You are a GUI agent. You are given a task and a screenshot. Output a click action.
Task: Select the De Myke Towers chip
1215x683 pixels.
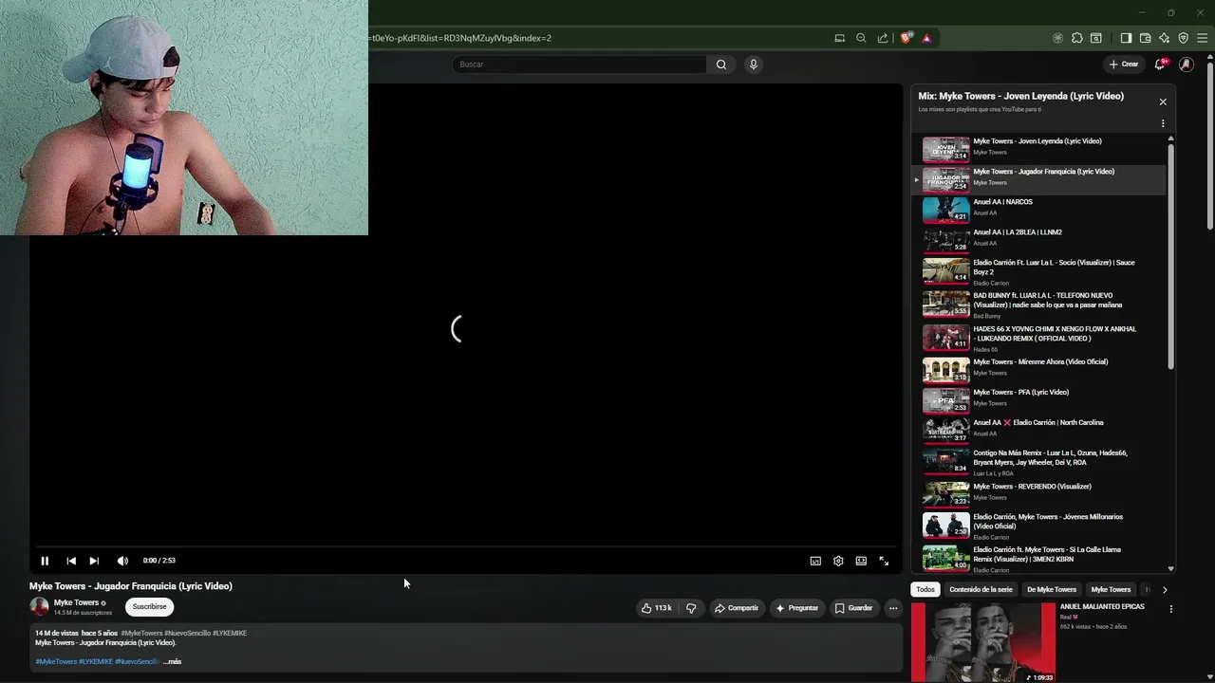tap(1052, 589)
